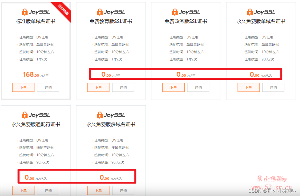Image resolution: width=300 pixels, height=196 pixels.
Task: Open 详情 for 永久免费版多域名证书
Action: (x=123, y=191)
